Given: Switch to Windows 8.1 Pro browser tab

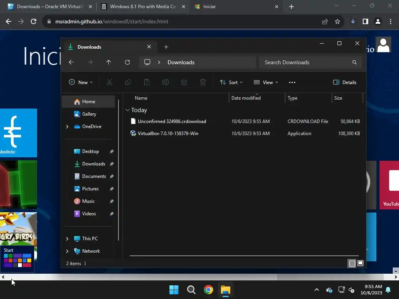Looking at the screenshot, I should (x=143, y=7).
